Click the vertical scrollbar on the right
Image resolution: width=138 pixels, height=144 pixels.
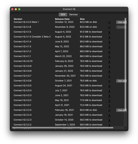click(x=125, y=64)
